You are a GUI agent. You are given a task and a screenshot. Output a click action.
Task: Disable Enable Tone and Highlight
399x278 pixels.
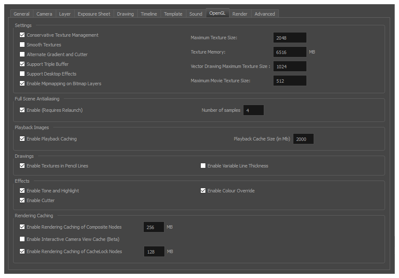click(x=22, y=191)
